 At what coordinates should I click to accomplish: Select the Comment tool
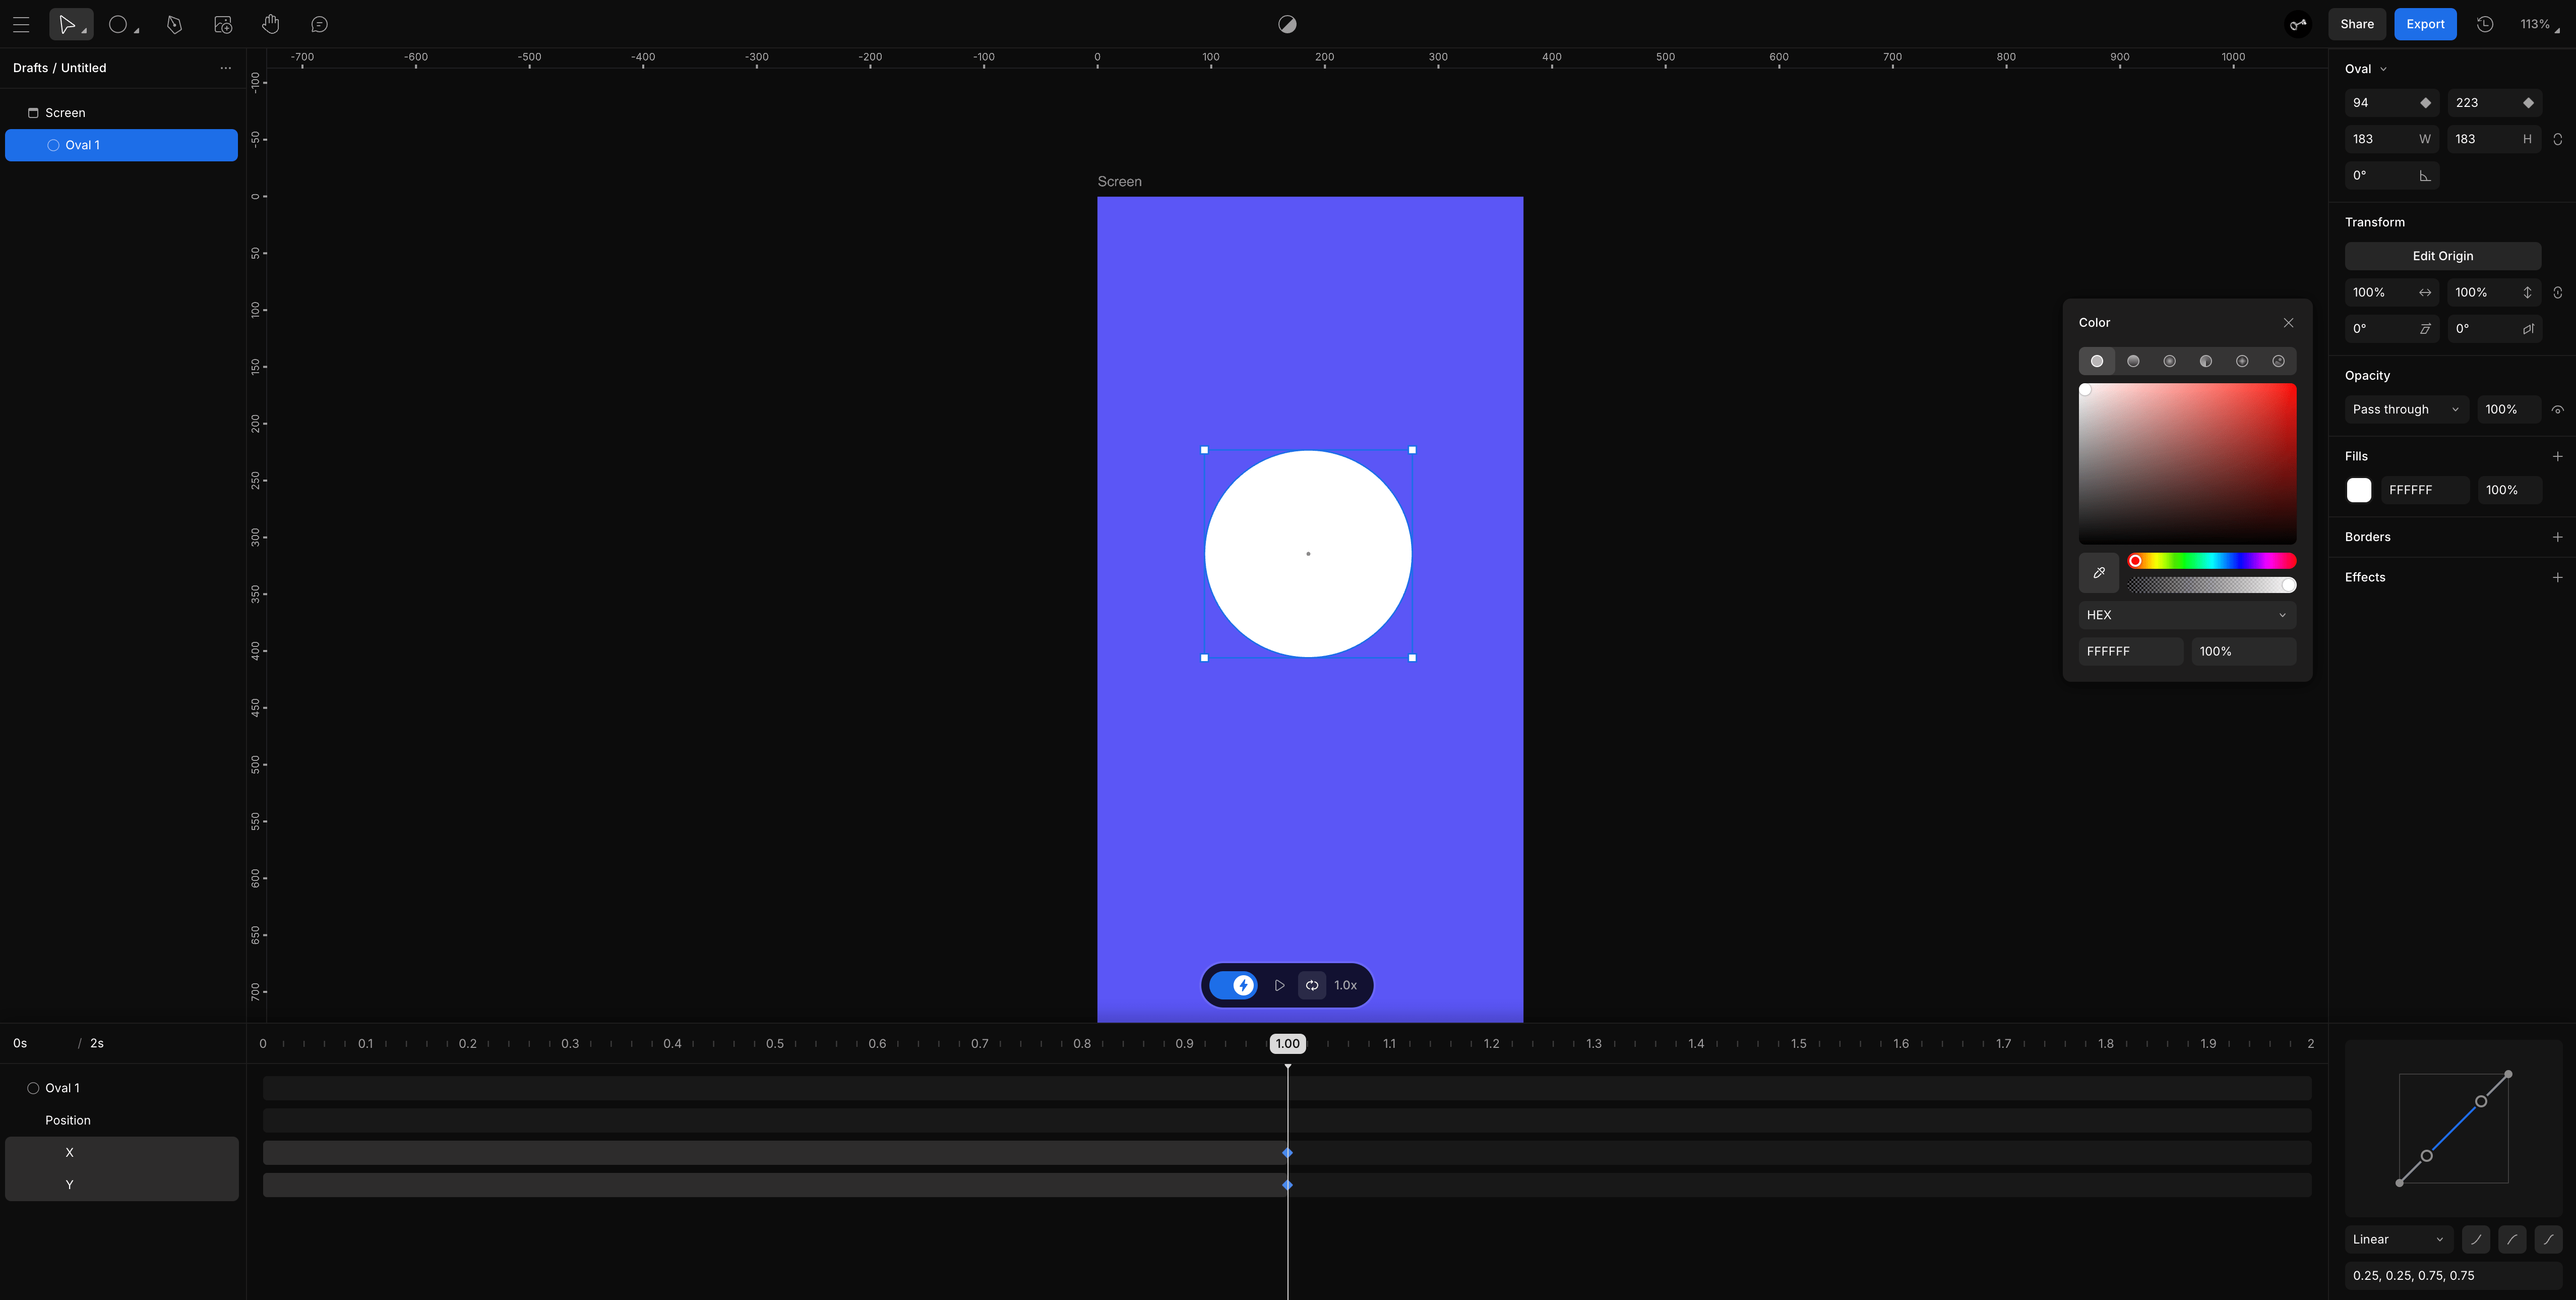pos(320,24)
